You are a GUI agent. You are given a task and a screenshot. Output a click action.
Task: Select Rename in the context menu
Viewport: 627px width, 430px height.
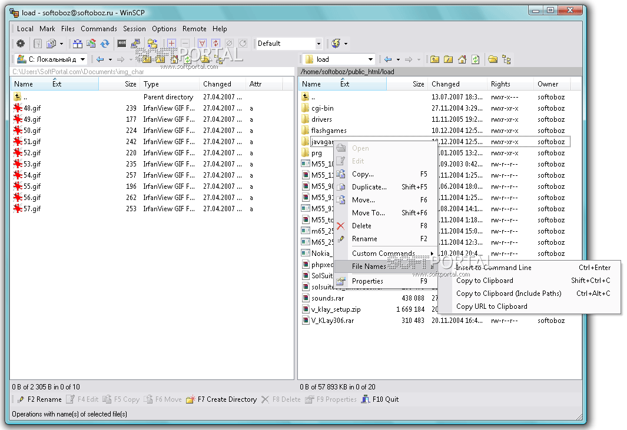(386, 239)
